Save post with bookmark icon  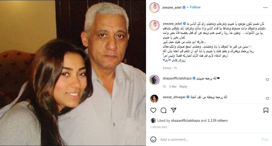click(x=266, y=110)
